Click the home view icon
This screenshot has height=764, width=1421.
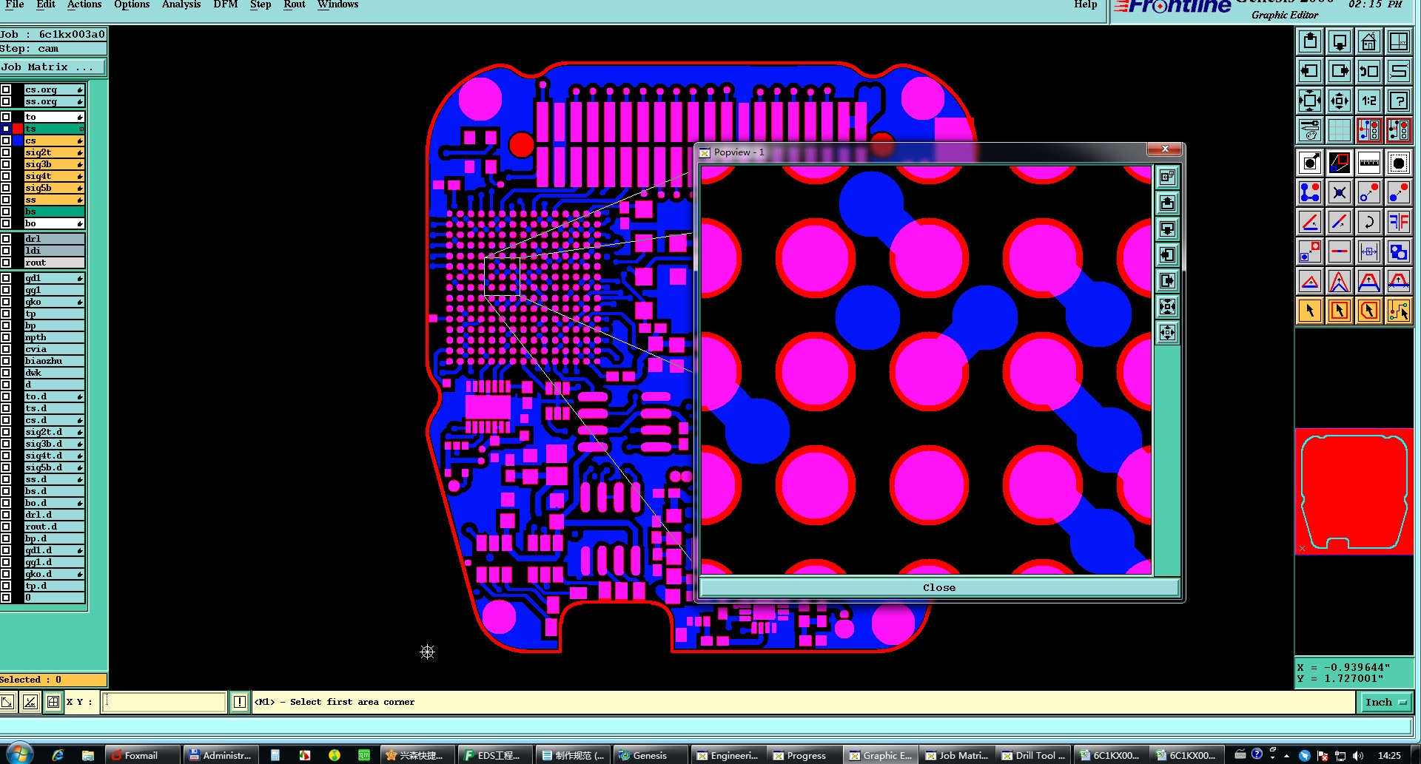(1369, 41)
